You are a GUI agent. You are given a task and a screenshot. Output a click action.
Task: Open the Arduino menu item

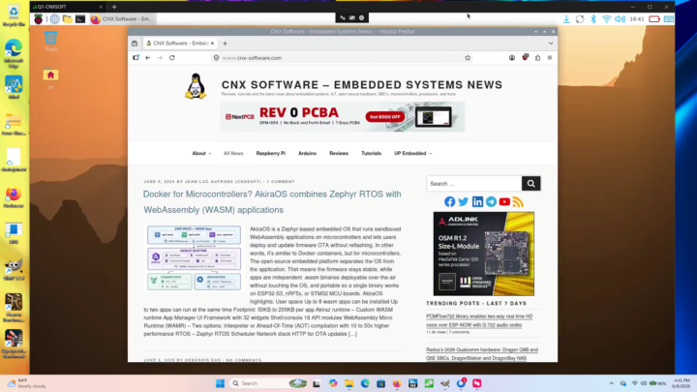click(x=307, y=153)
